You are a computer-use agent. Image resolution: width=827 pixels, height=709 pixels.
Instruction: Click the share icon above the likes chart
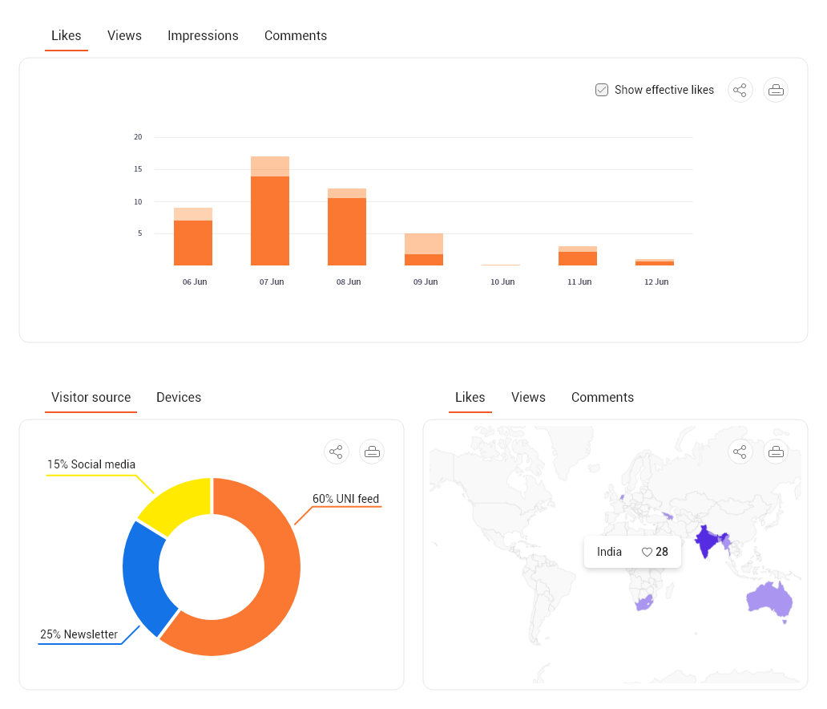pos(740,90)
